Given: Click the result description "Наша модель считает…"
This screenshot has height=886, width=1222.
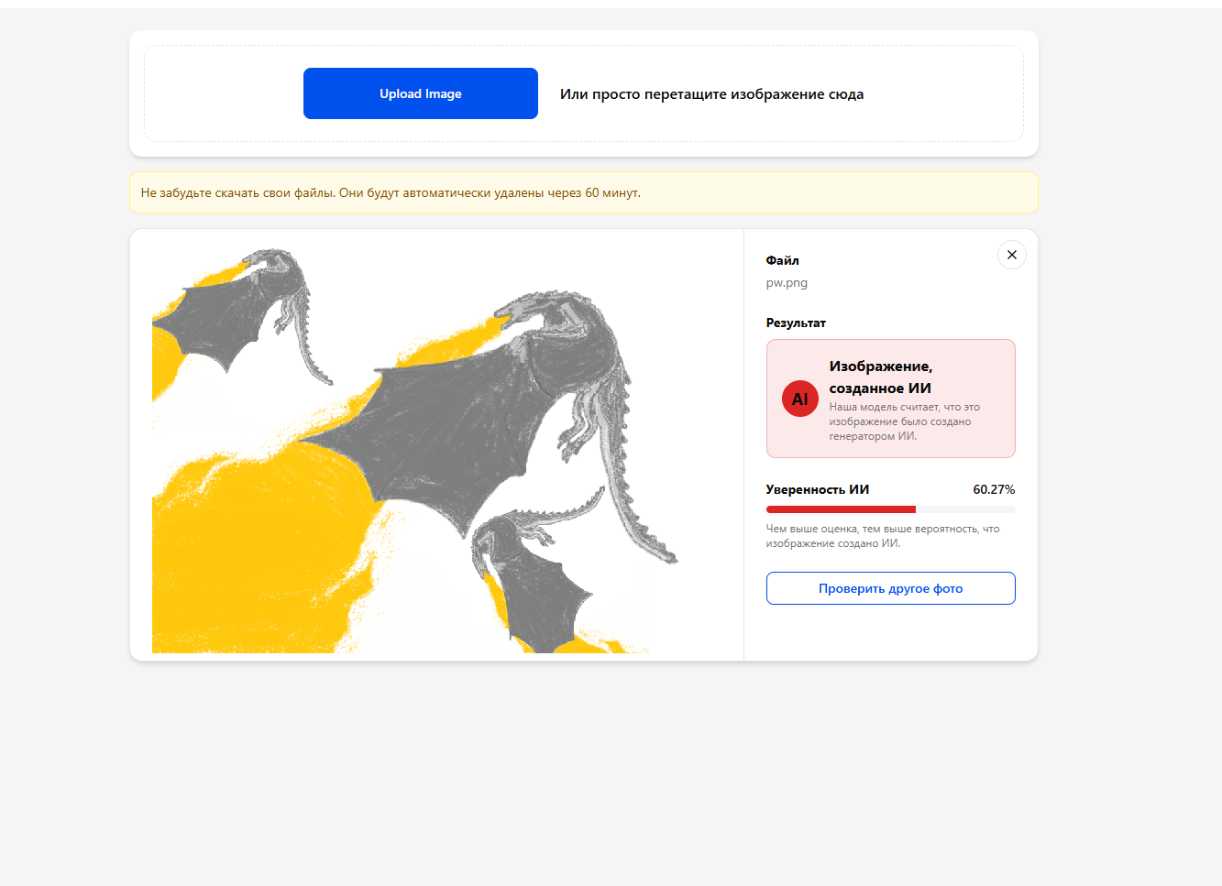Looking at the screenshot, I should (905, 421).
